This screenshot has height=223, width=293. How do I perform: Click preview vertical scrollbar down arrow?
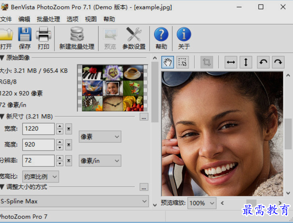[x=288, y=193]
